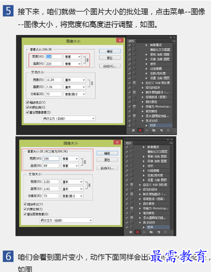
Task: Click new set folder icon in upper screenshot Actions panel
Action: click(154, 130)
